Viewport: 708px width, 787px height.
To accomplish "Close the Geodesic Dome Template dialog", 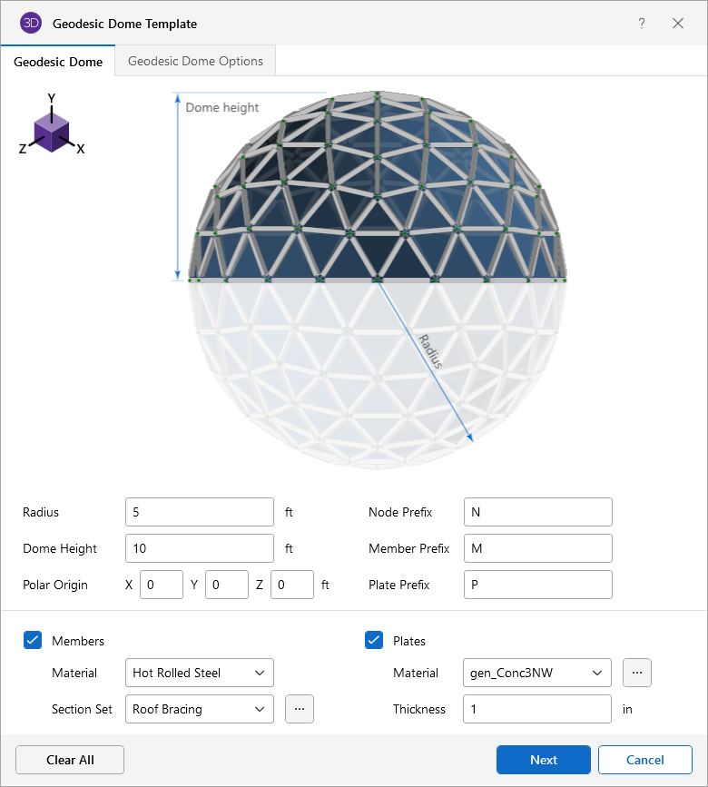I will 678,24.
